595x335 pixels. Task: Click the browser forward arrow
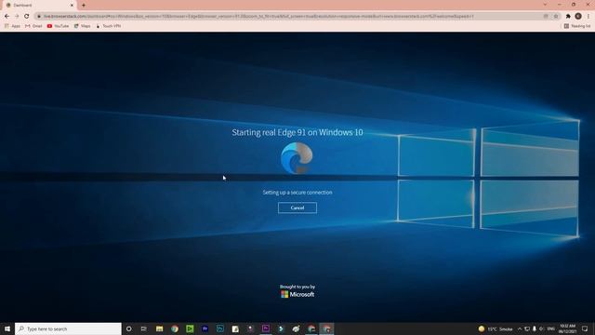coord(17,17)
